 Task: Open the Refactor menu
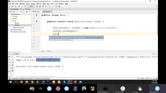39,4
